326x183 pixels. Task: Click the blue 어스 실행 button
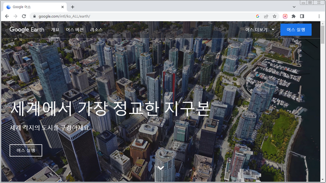(x=296, y=30)
